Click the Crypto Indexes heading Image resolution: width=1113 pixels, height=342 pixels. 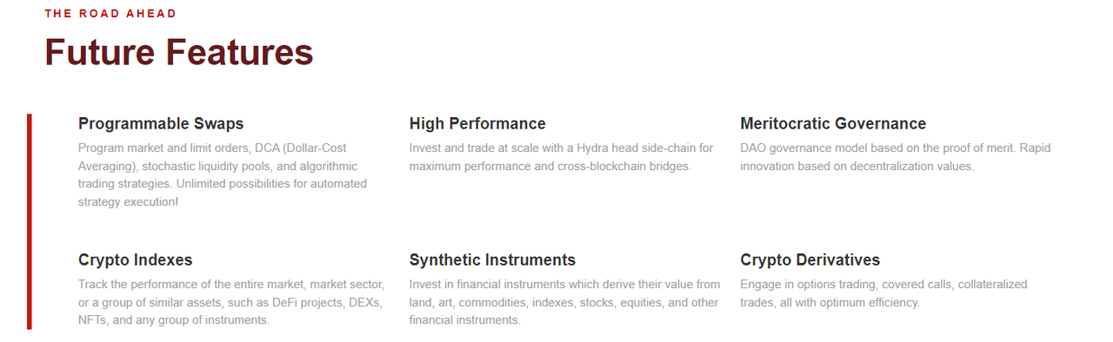[x=136, y=260]
